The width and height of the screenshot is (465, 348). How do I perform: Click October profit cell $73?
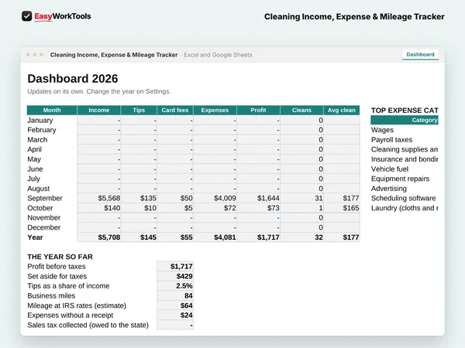(258, 208)
